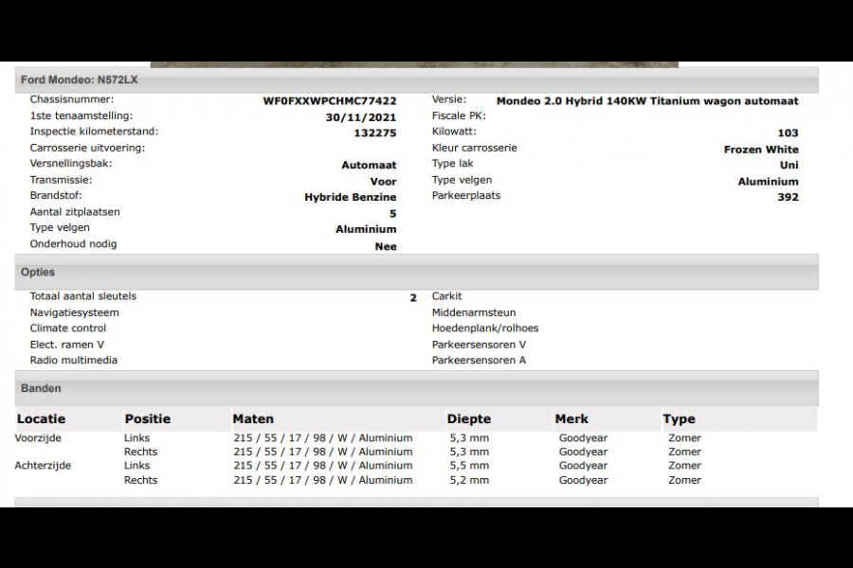This screenshot has width=853, height=568.
Task: Click the 30/11/2021 registration date value
Action: pyautogui.click(x=360, y=117)
